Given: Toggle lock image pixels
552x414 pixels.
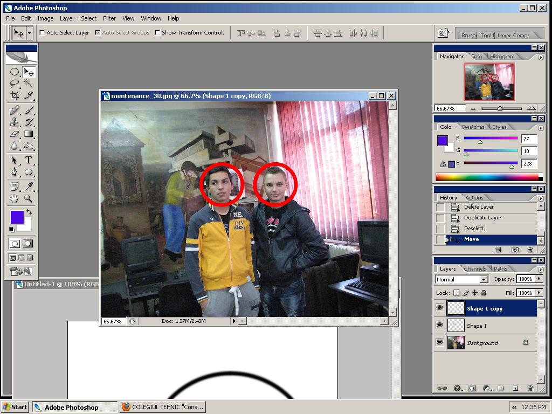Looking at the screenshot, I should (x=465, y=293).
